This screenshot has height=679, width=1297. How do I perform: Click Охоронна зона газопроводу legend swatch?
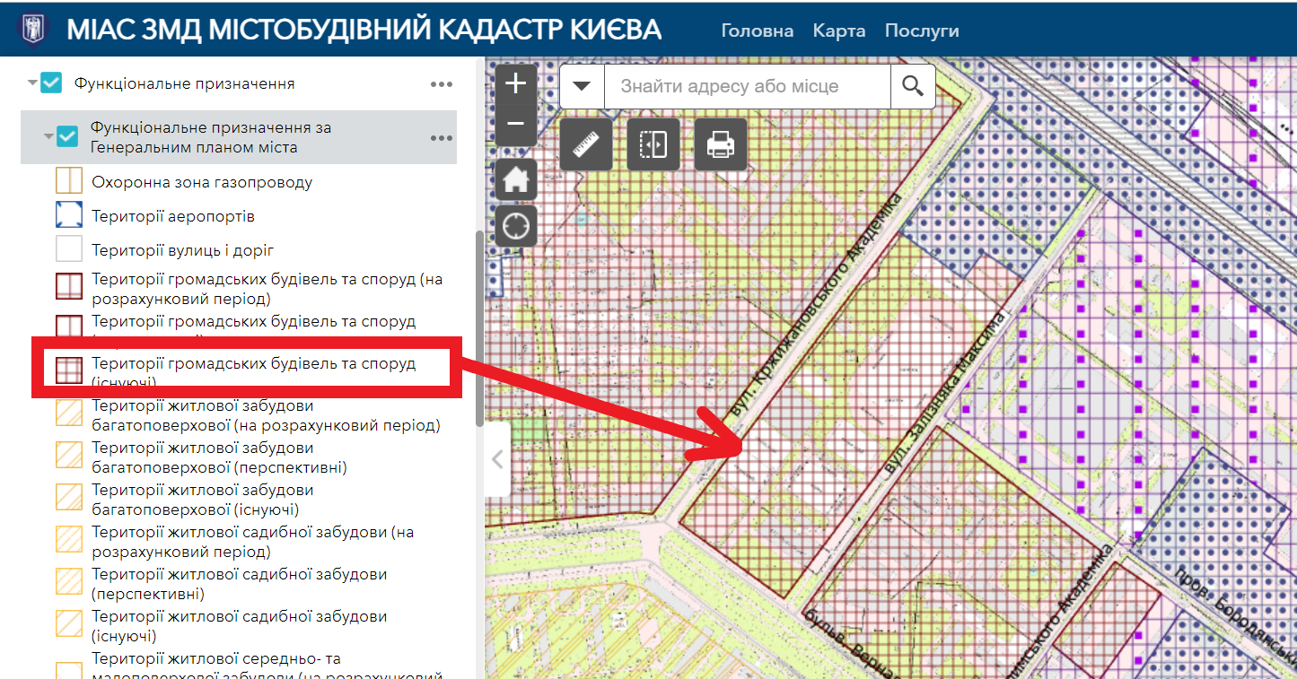tap(69, 180)
